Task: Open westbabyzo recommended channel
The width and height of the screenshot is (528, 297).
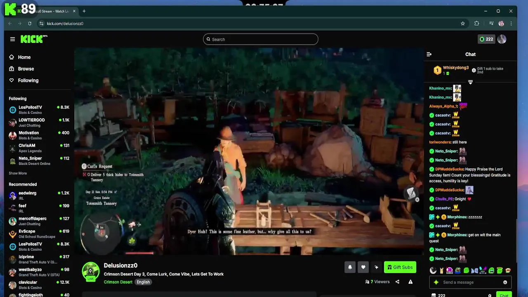Action: tap(39, 272)
